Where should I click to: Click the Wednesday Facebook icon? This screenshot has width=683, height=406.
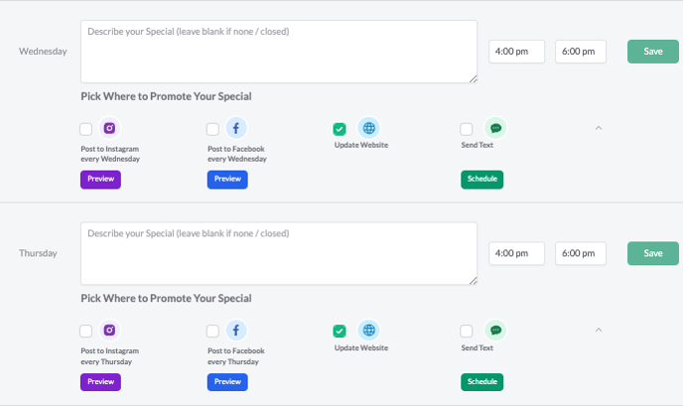236,128
